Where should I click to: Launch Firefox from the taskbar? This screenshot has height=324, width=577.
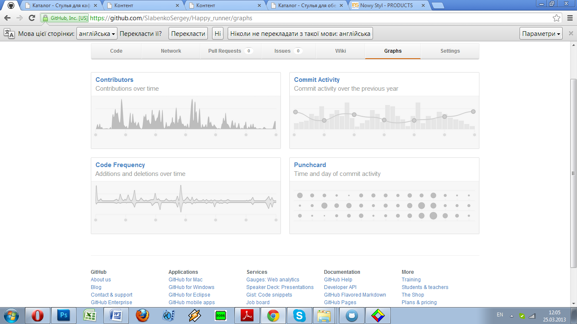(x=142, y=316)
